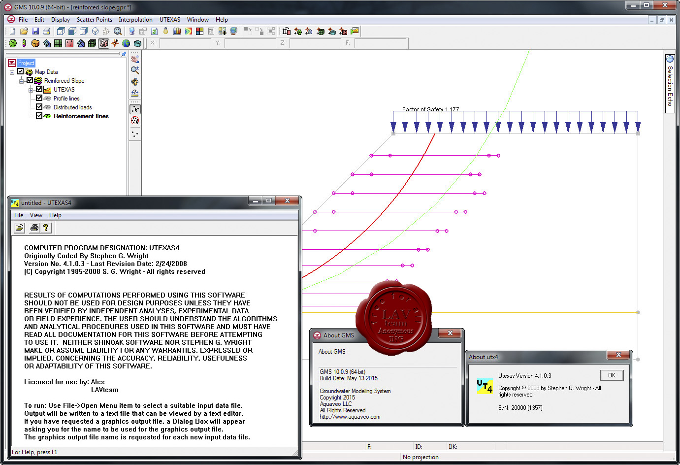Image resolution: width=680 pixels, height=465 pixels.
Task: Click the light bulb lighting icon
Action: point(166,31)
